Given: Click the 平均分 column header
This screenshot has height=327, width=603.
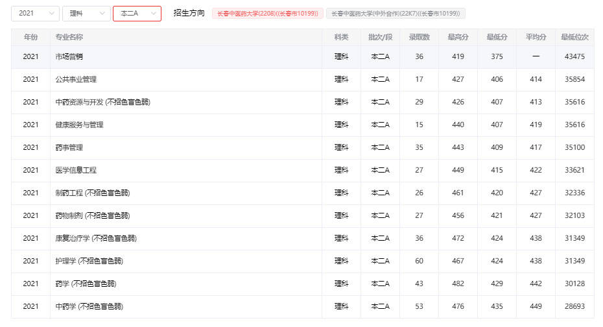Looking at the screenshot, I should point(536,37).
